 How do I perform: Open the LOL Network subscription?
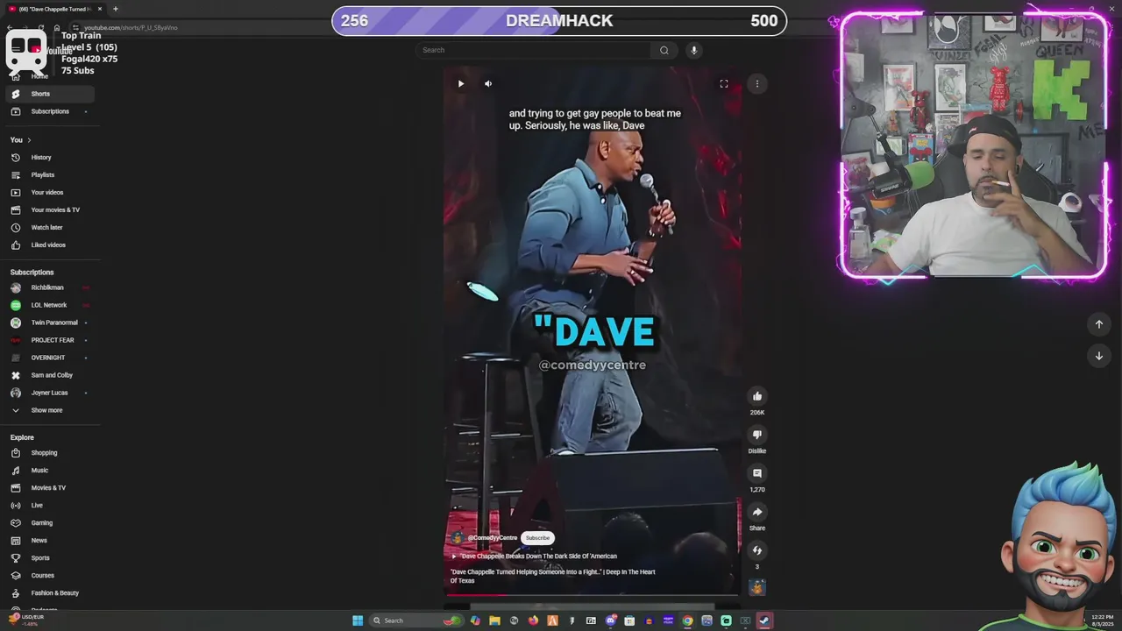[x=49, y=305]
